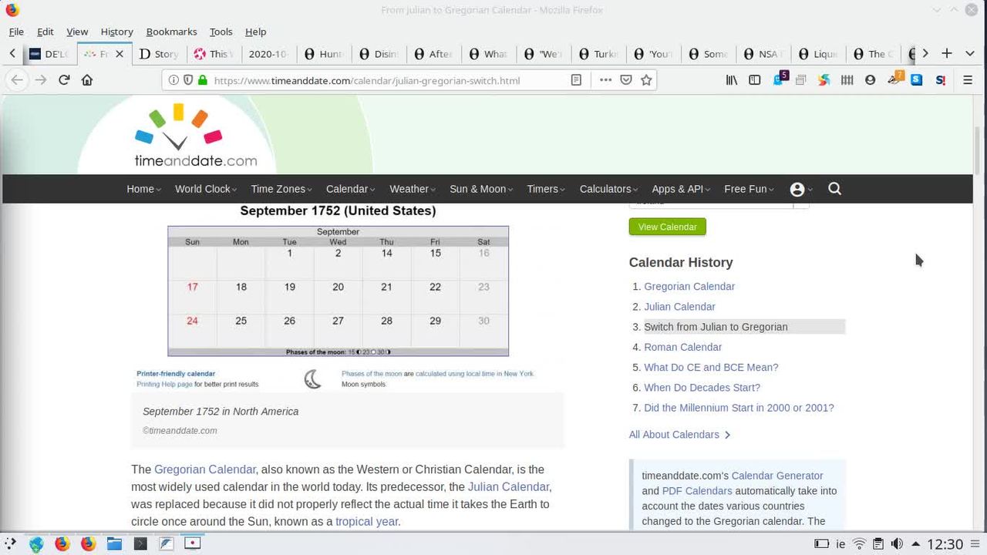Click the page URL address field
Viewport: 987px width, 555px height.
tap(386, 80)
